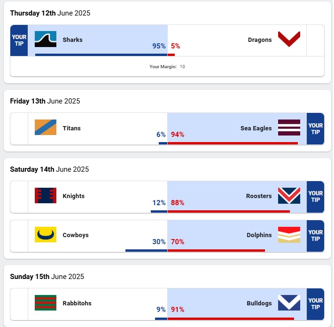Choose the Bulldogs team name
Viewport: 334px width, 327px height.
259,303
